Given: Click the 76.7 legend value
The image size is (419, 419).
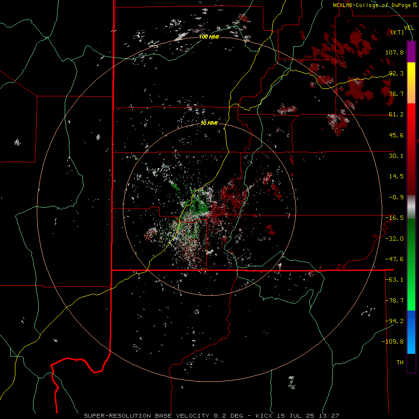Looking at the screenshot, I should point(396,94).
